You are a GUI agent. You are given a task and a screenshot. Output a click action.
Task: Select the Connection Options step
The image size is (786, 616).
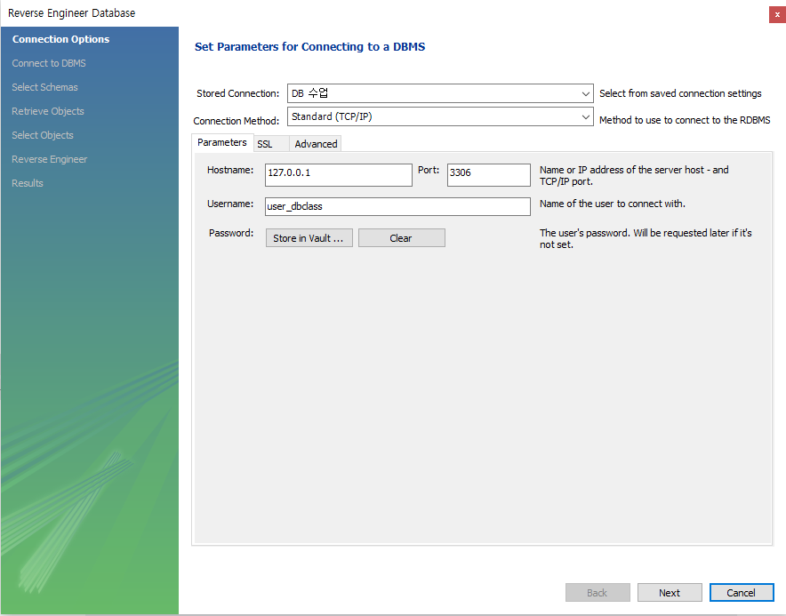60,39
